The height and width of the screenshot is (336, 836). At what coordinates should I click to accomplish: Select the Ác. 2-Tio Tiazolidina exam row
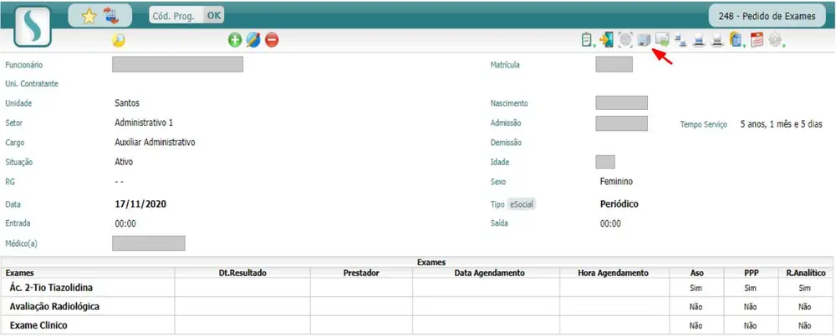pos(418,288)
